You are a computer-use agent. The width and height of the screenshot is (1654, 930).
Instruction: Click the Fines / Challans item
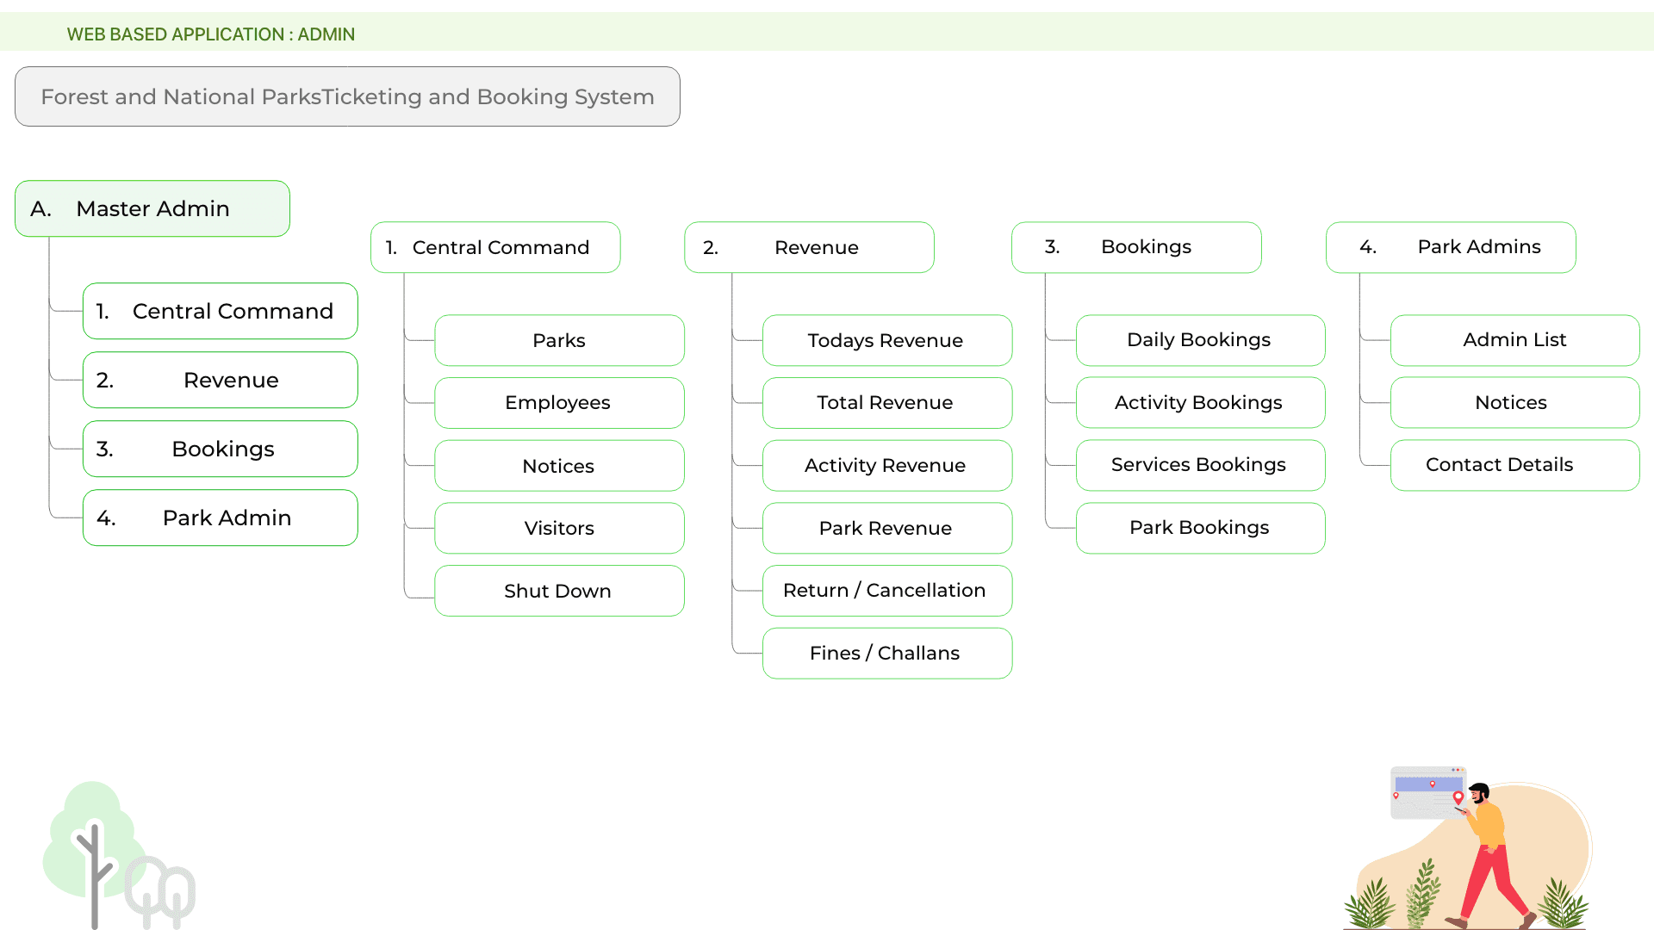click(x=886, y=653)
